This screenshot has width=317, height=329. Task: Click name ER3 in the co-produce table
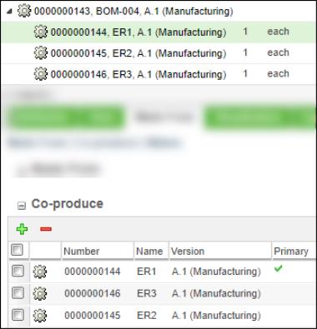coord(147,293)
